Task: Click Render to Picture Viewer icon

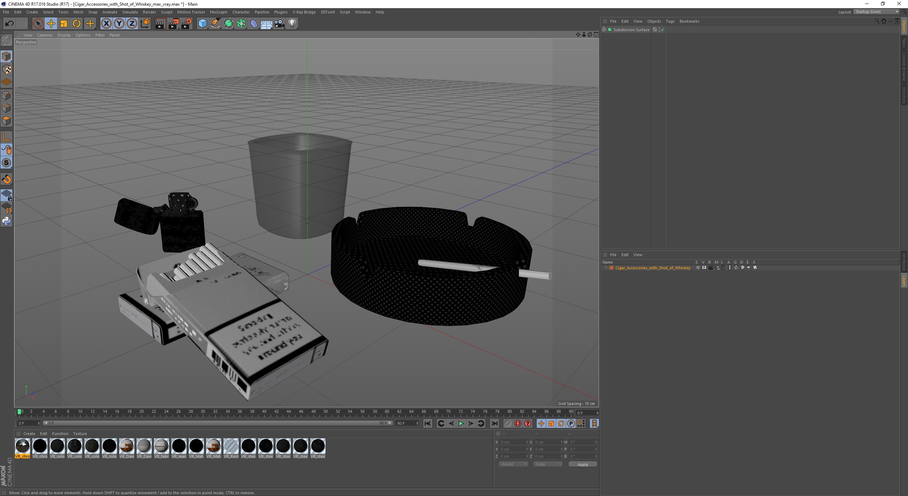Action: 173,24
